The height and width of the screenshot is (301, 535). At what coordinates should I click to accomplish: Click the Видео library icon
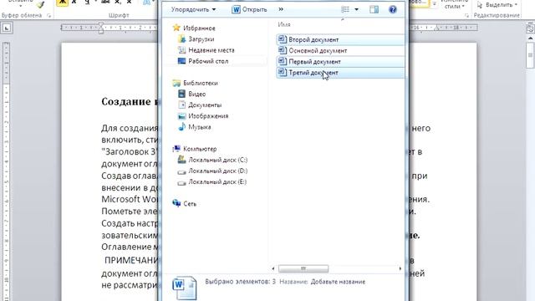point(182,94)
